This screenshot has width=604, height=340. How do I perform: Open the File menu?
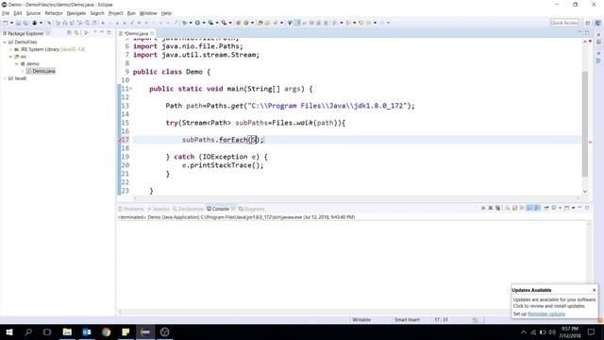[6, 13]
